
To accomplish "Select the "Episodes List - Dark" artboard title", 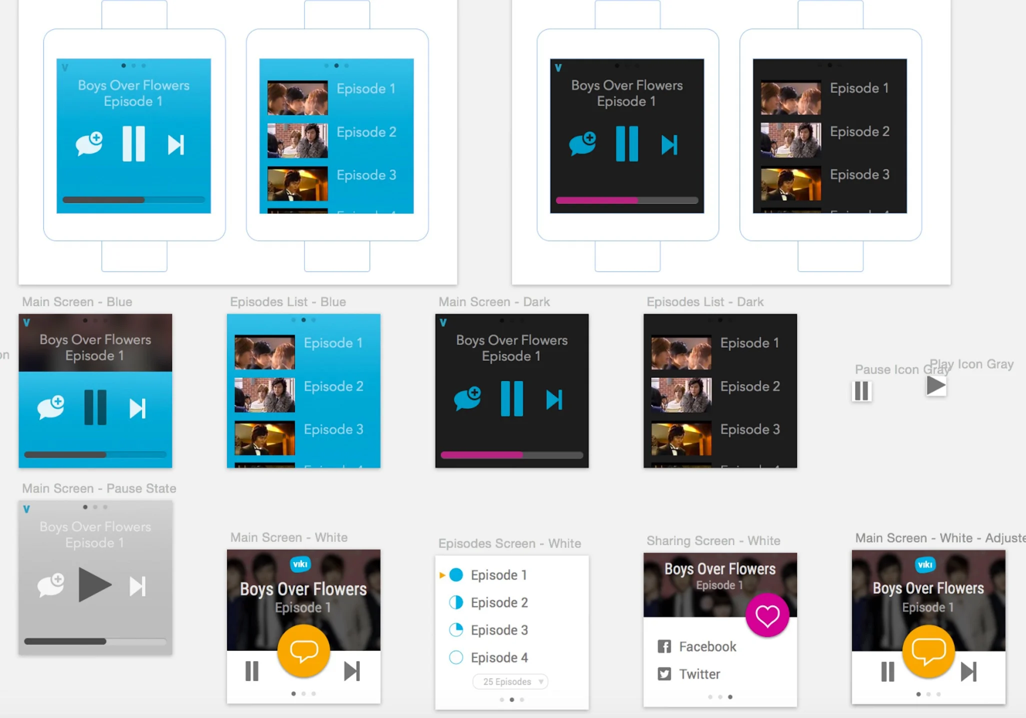I will click(x=705, y=302).
